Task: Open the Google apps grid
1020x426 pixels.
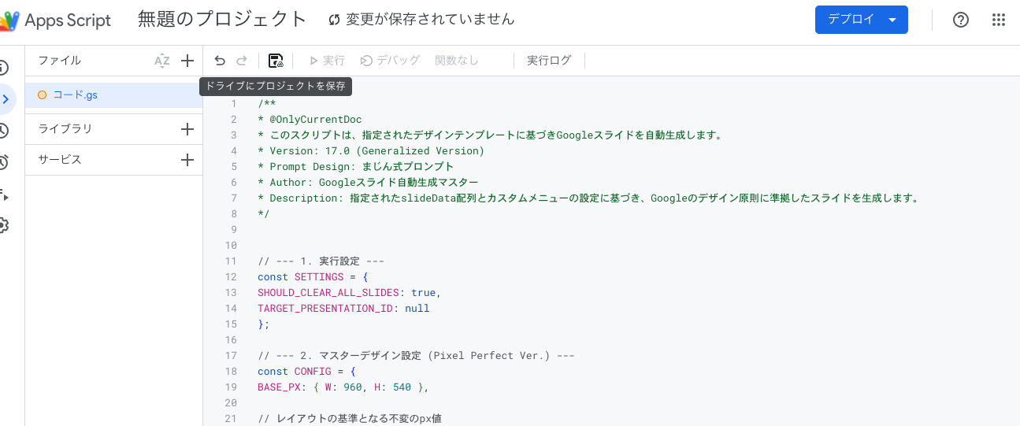Action: (999, 20)
